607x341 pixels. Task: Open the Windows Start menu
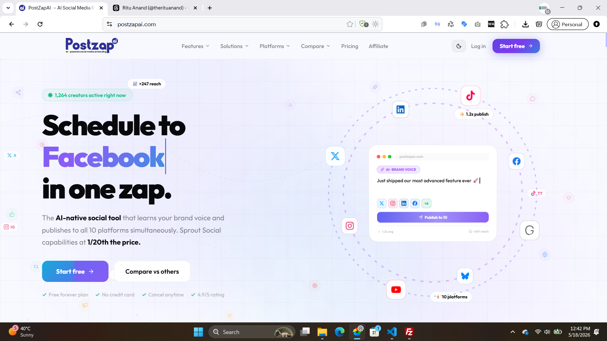198,332
